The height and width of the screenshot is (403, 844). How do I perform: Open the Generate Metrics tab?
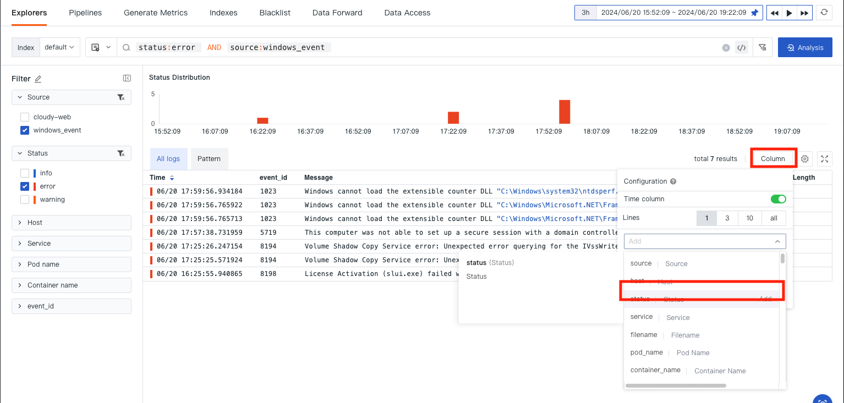(x=156, y=13)
